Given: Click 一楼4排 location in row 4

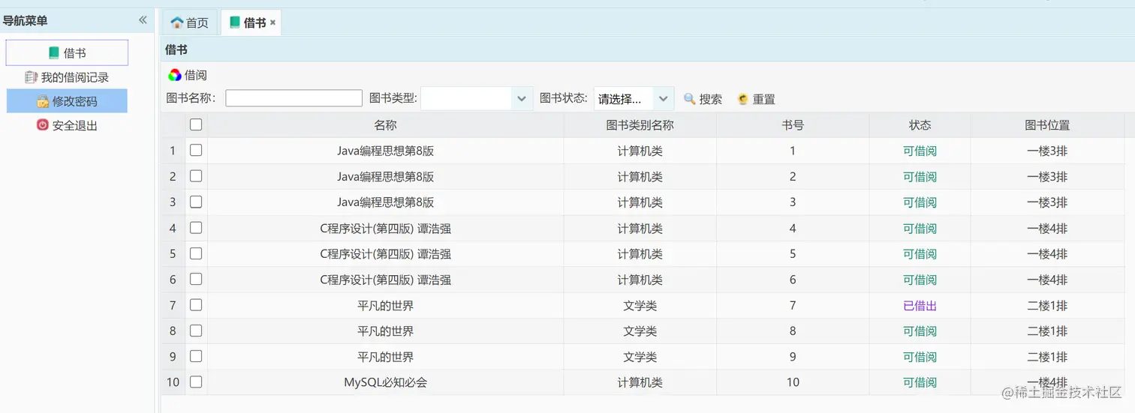Looking at the screenshot, I should tap(1048, 229).
